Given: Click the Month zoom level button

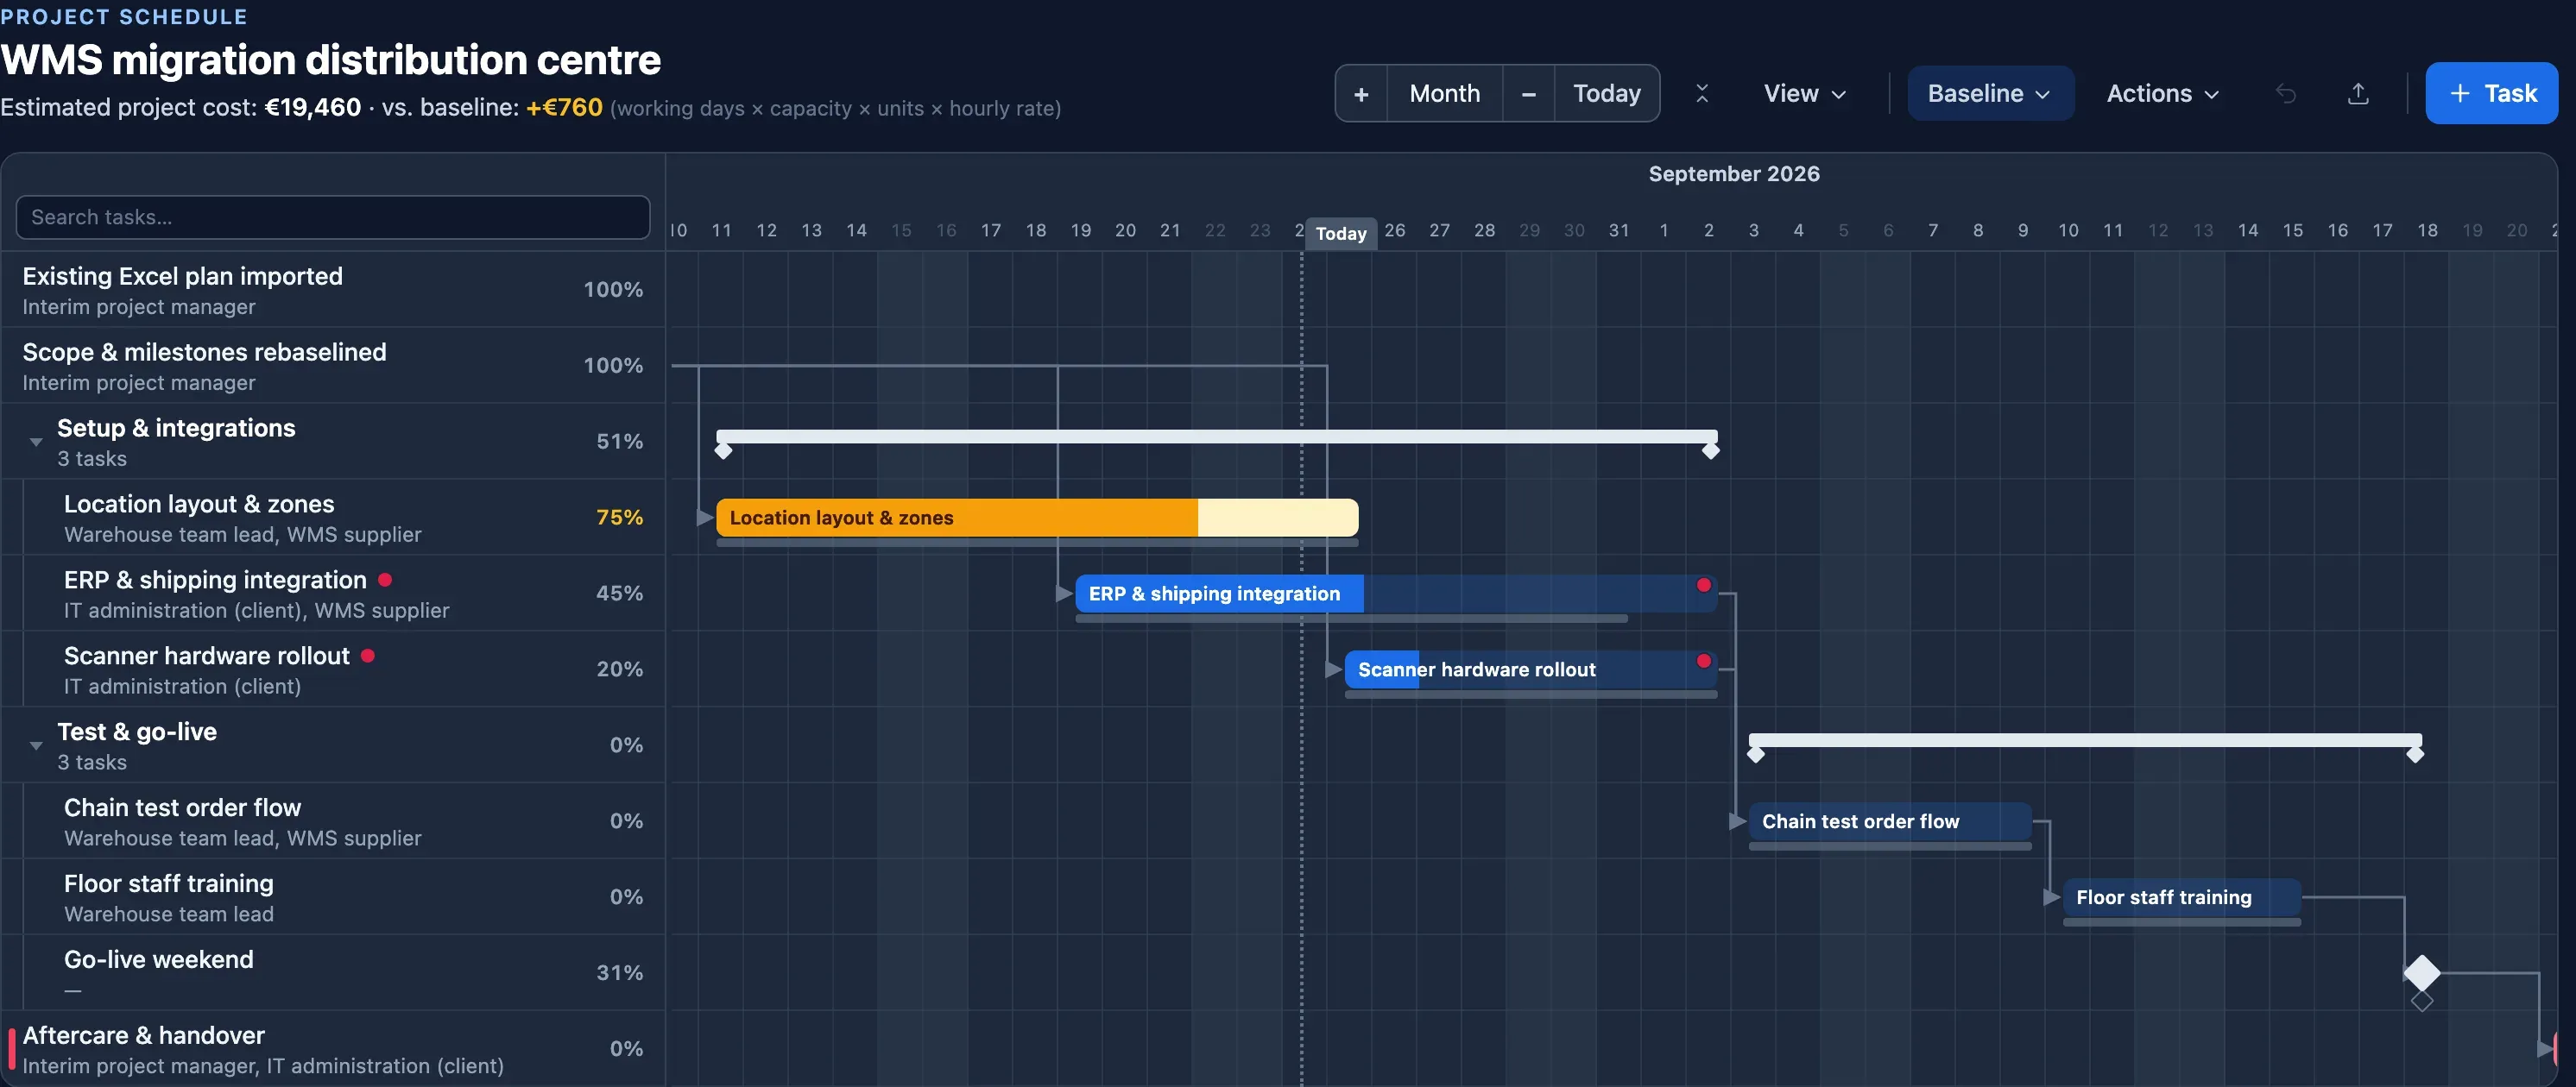Looking at the screenshot, I should [1444, 94].
